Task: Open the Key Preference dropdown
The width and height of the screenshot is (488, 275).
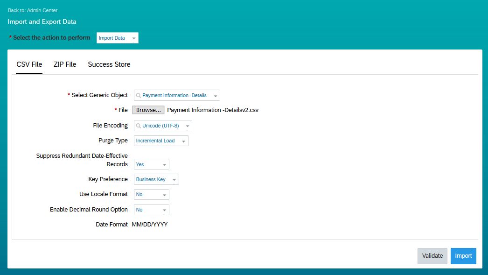Action: click(x=157, y=179)
